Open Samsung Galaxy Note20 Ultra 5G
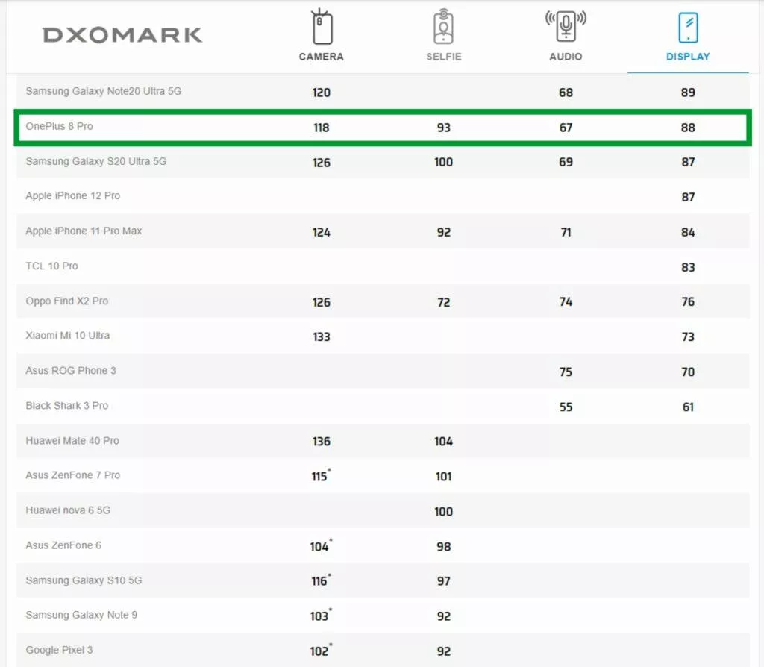The image size is (764, 667). 103,91
